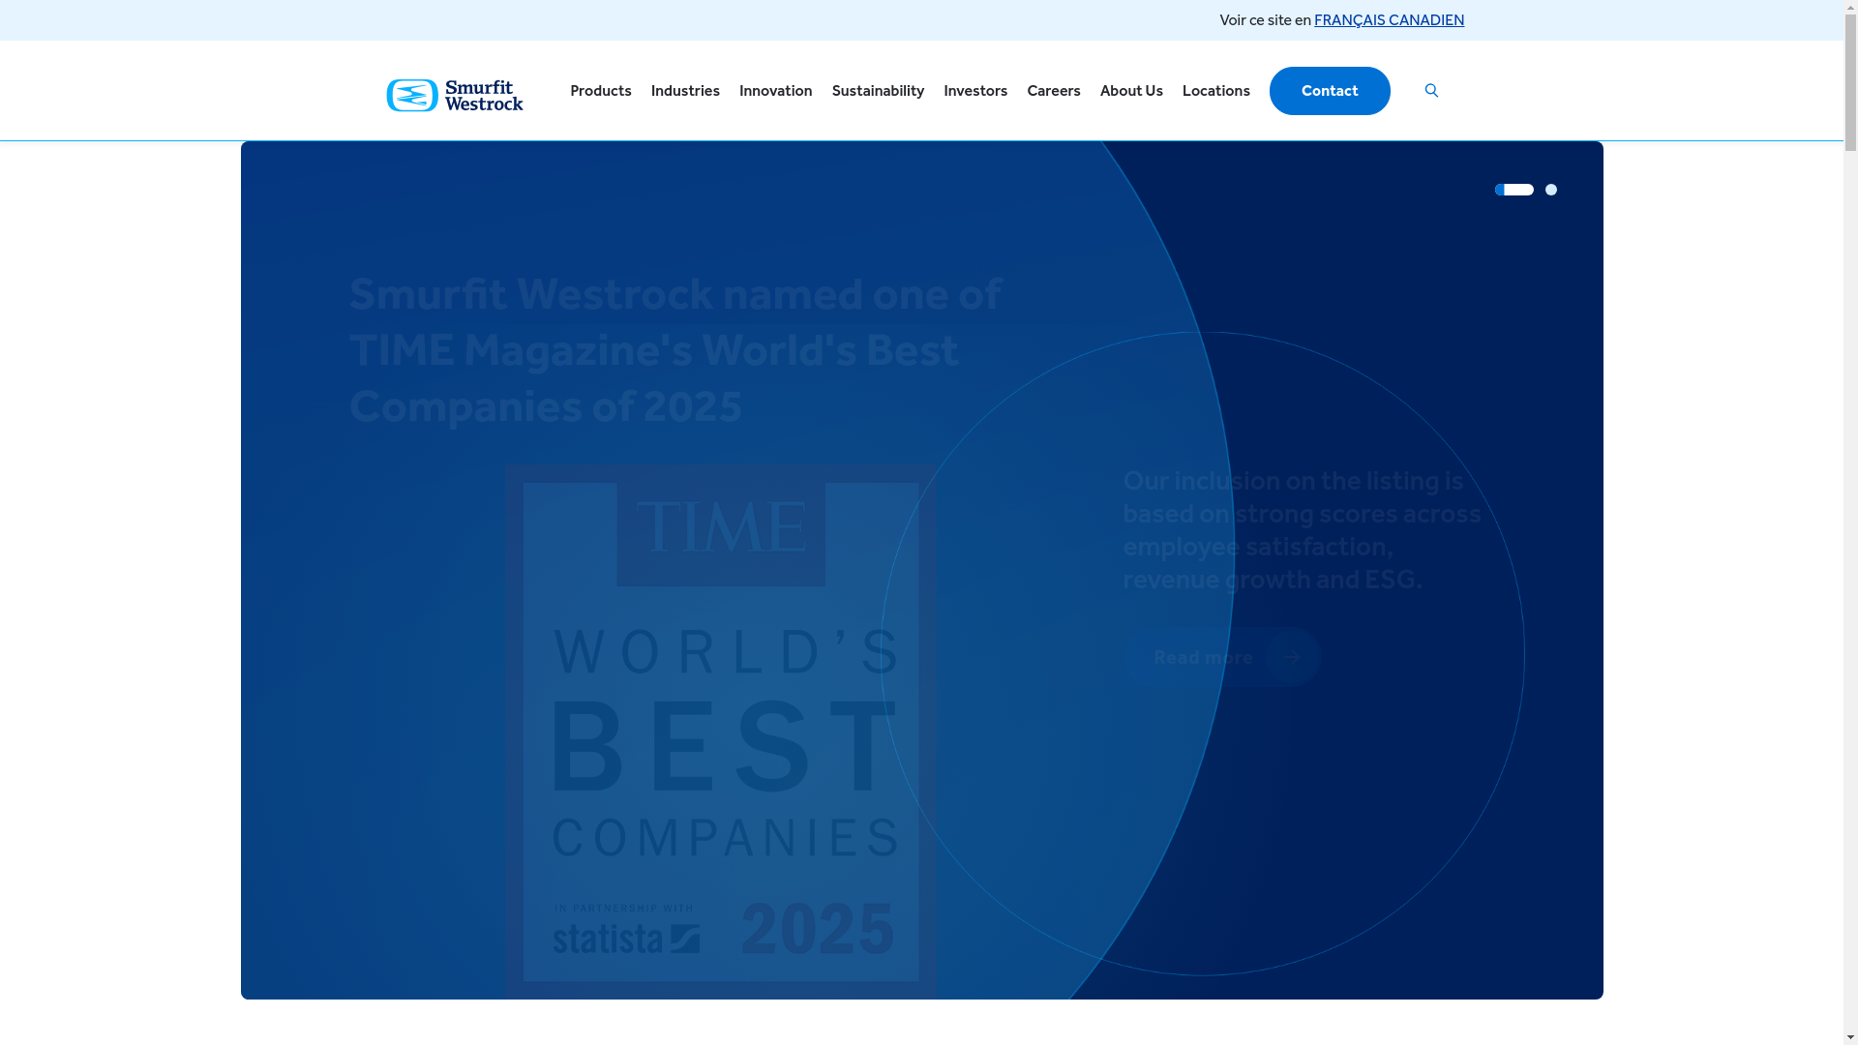The width and height of the screenshot is (1858, 1045).
Task: Open the Sustainability menu
Action: pos(878,91)
